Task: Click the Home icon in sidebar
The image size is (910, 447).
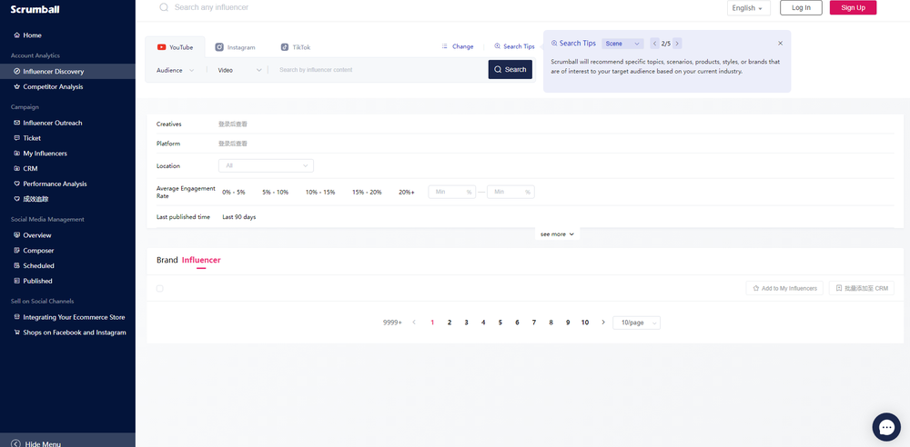Action: [16, 35]
